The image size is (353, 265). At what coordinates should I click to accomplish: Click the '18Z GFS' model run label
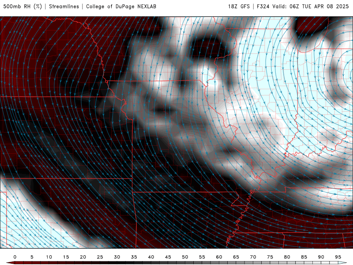click(239, 6)
